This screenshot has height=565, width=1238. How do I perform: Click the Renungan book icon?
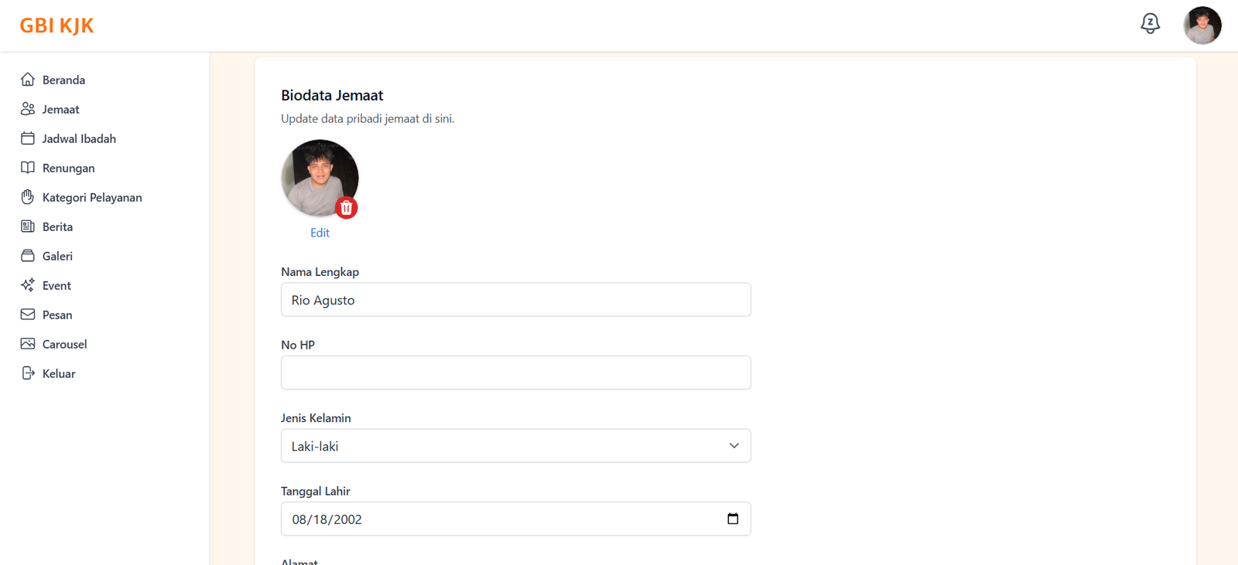point(28,168)
